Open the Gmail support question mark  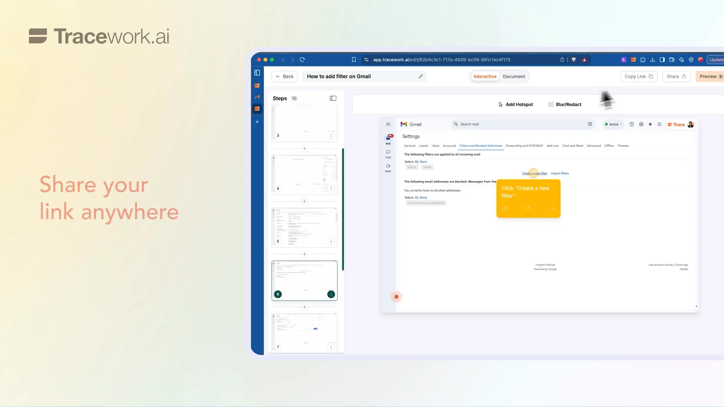[632, 124]
